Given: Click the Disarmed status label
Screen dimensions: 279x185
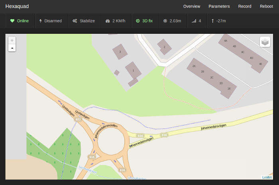Looking at the screenshot, I should coord(53,21).
